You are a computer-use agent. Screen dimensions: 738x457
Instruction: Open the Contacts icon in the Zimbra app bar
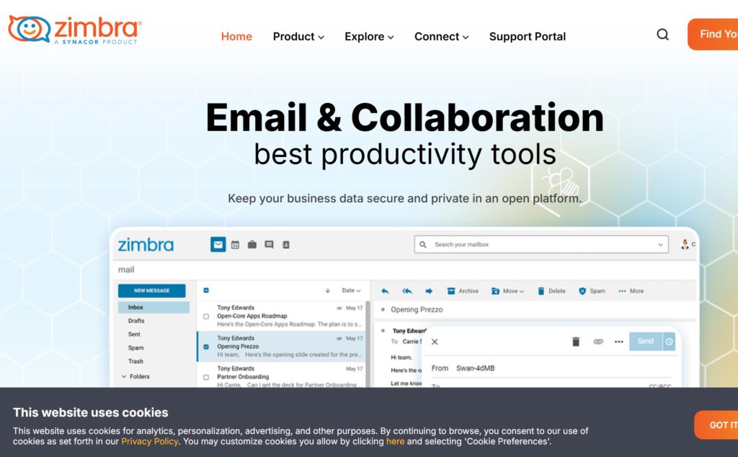pos(285,245)
